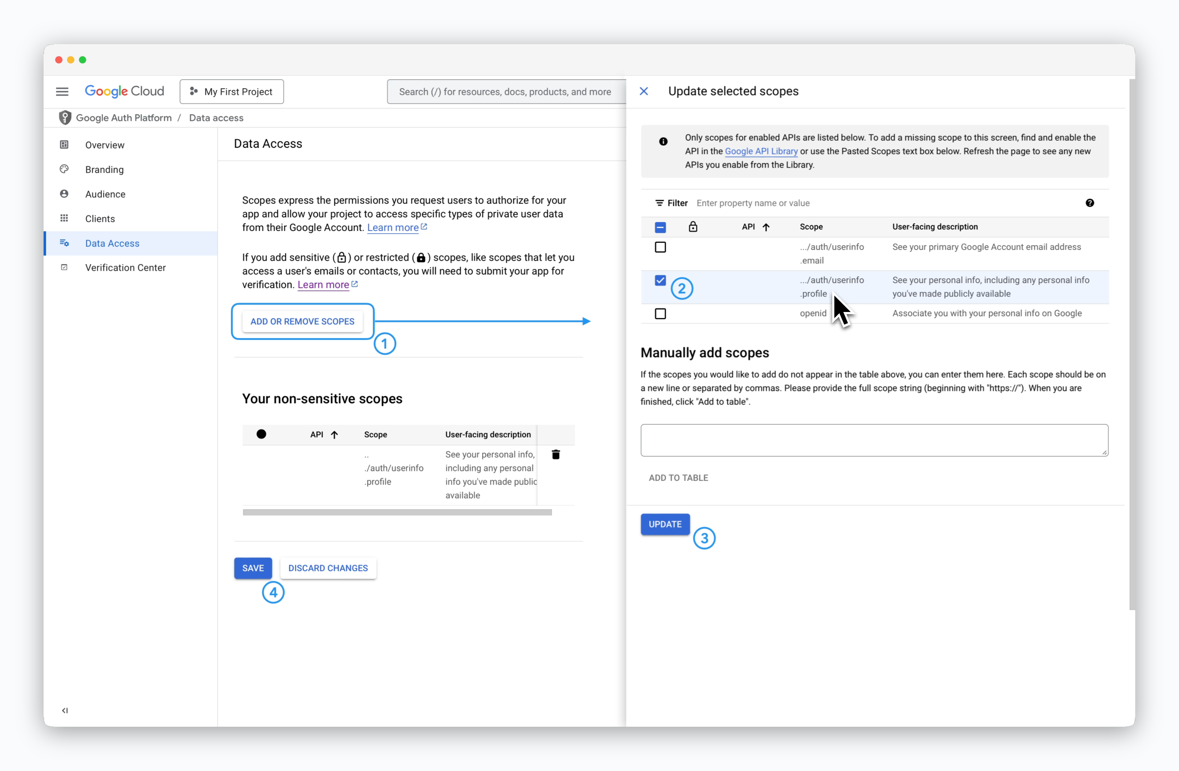The height and width of the screenshot is (771, 1179).
Task: Click Add or Remove Scopes button
Action: pos(302,321)
